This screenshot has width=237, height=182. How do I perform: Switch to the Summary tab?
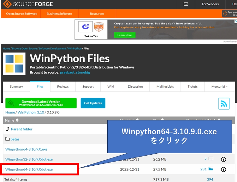pyautogui.click(x=16, y=86)
